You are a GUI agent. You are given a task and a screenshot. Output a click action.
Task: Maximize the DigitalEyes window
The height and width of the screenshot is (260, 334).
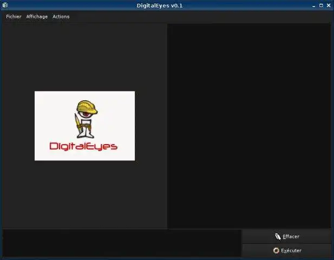tap(321, 5)
